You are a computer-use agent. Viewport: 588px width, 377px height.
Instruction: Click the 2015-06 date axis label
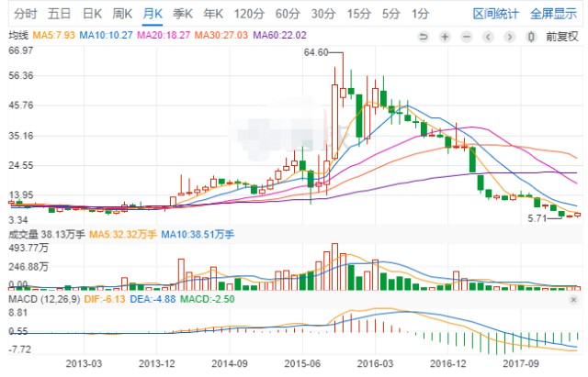pyautogui.click(x=302, y=363)
